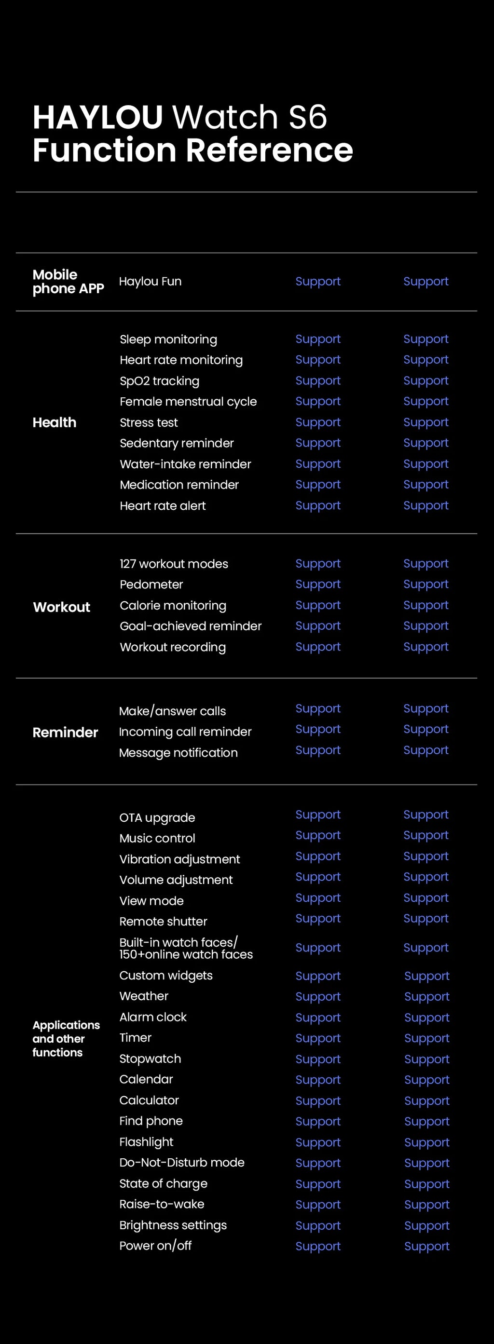
Task: Select the Custom widgets label
Action: tap(165, 976)
